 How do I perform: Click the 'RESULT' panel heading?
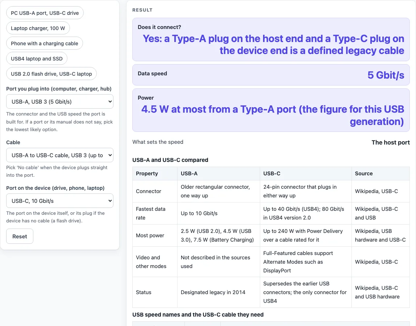(x=142, y=10)
